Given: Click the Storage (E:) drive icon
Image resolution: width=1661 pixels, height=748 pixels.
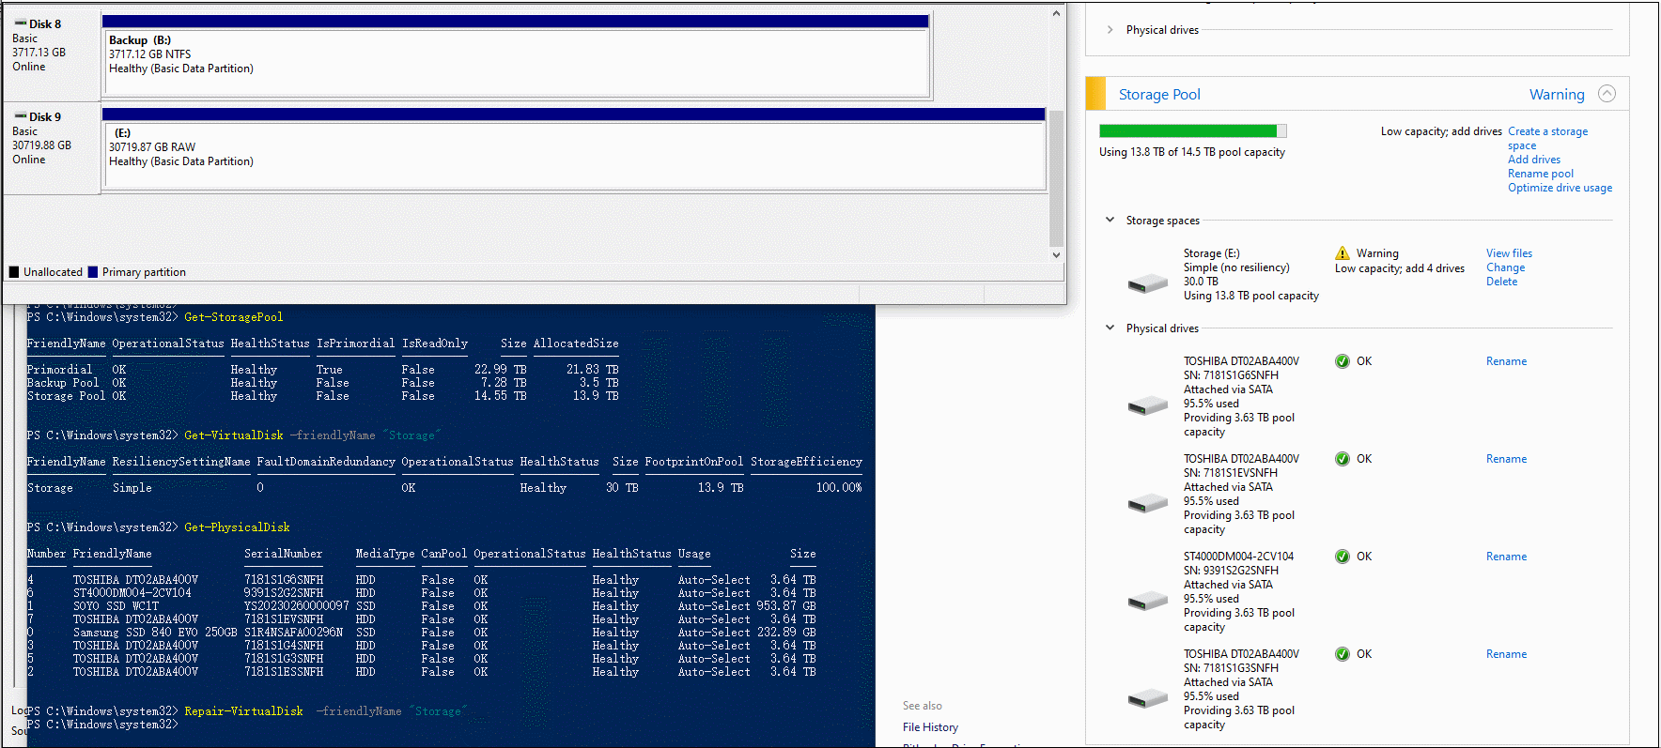Looking at the screenshot, I should pos(1147,283).
